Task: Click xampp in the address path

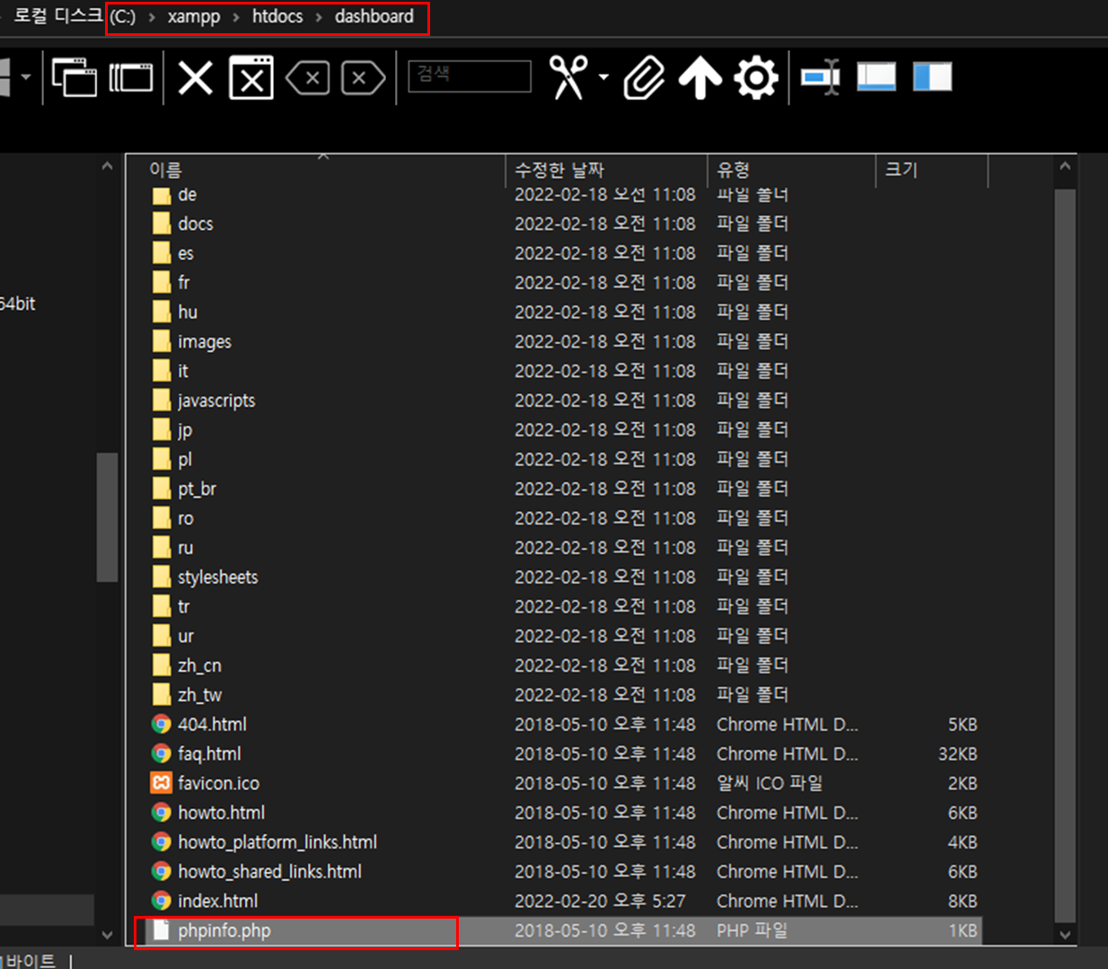Action: [194, 17]
